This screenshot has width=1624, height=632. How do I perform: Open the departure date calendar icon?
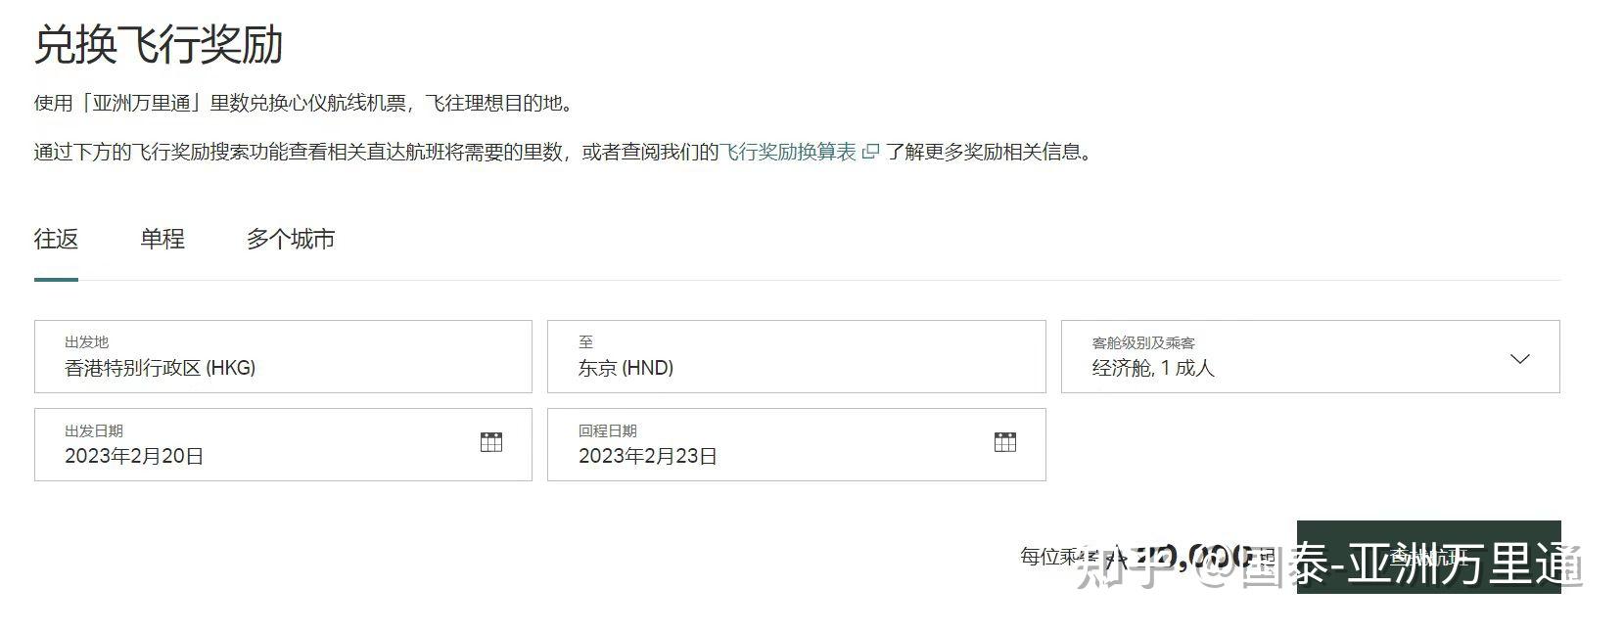click(x=491, y=442)
